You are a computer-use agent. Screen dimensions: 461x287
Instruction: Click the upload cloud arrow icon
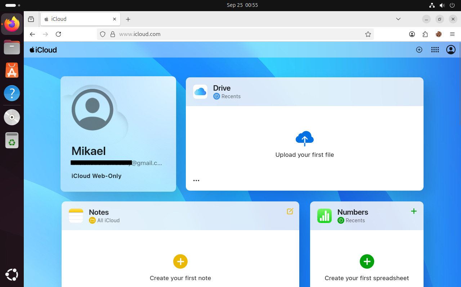coord(305,139)
